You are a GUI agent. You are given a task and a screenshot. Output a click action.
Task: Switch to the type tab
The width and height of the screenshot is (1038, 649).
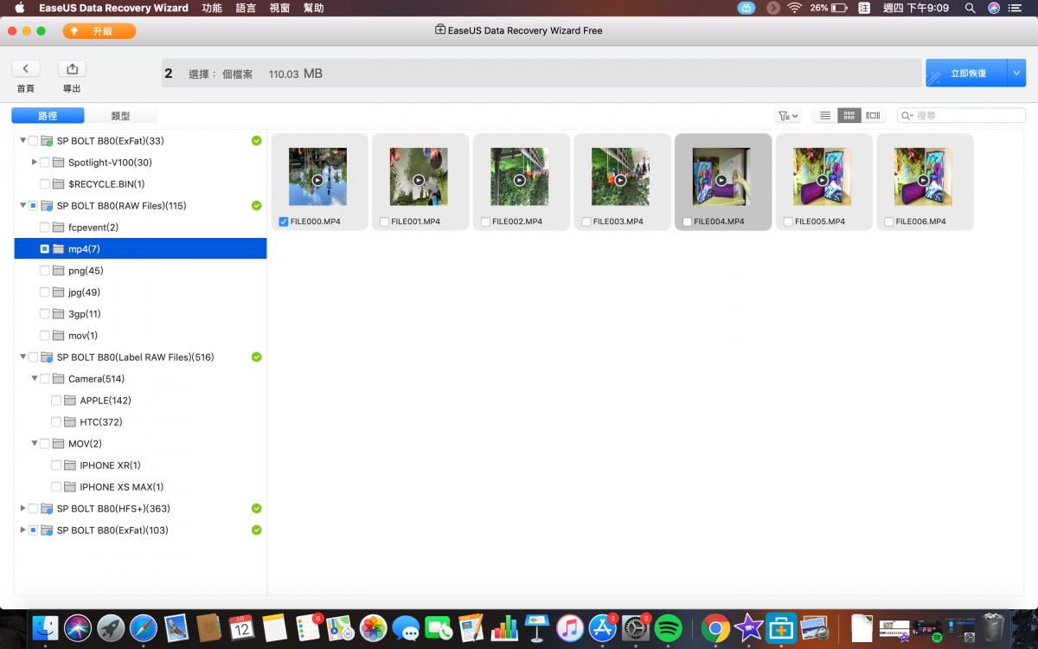120,116
